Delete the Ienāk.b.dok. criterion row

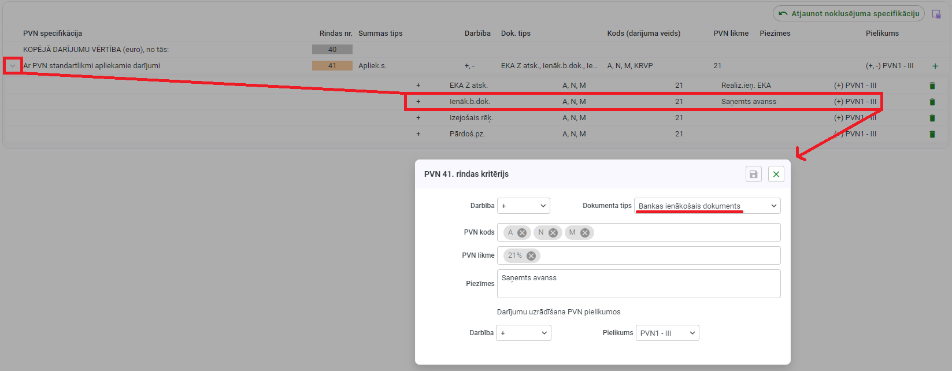pyautogui.click(x=932, y=102)
